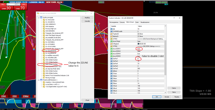
Task: Click the Silver swatch for BotlineClr
Action: pos(138,36)
